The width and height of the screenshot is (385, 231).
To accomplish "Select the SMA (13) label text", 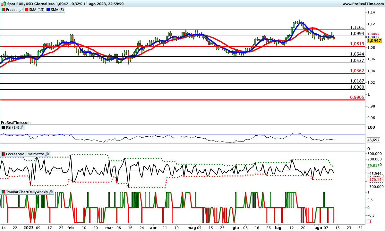I will [37, 10].
